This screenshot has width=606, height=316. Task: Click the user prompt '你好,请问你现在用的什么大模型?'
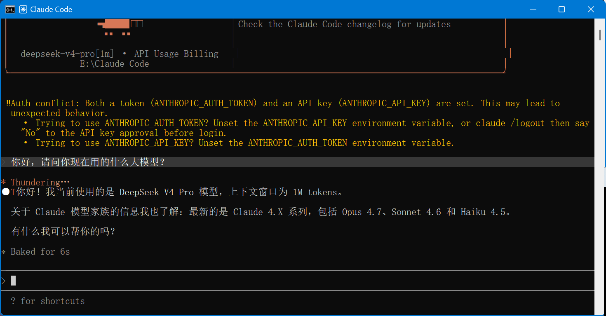point(88,162)
